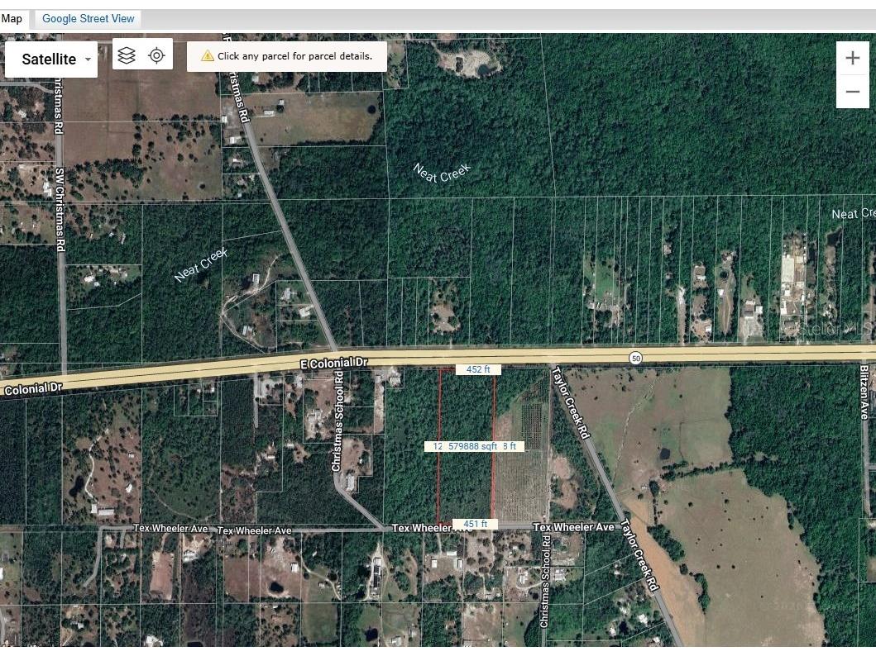
Task: Zoom in with the plus button
Action: click(852, 59)
